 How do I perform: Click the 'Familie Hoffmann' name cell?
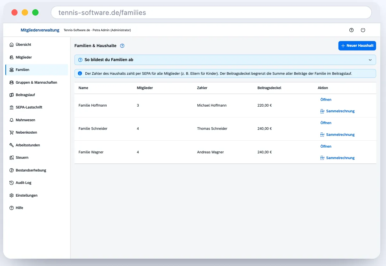coord(93,105)
